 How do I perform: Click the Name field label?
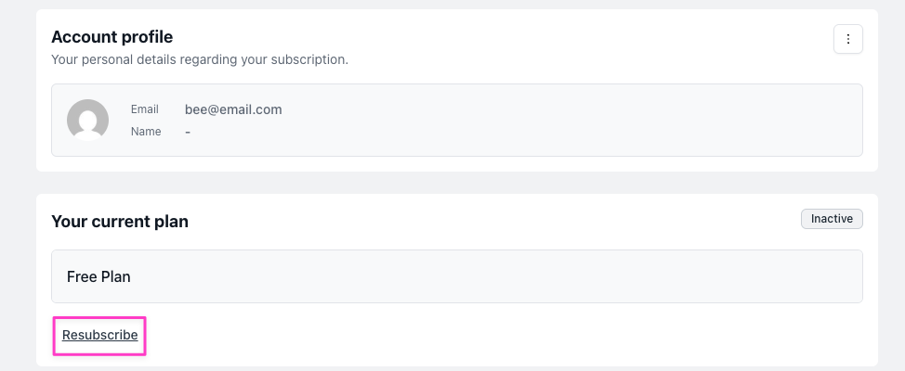tap(146, 132)
